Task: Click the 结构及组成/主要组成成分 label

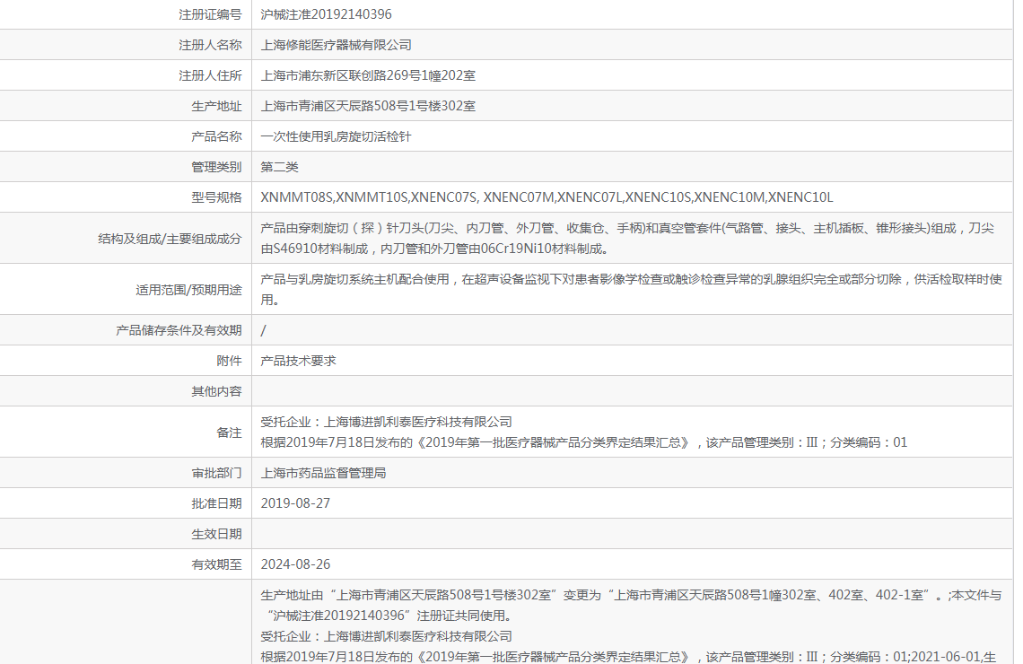Action: point(170,239)
